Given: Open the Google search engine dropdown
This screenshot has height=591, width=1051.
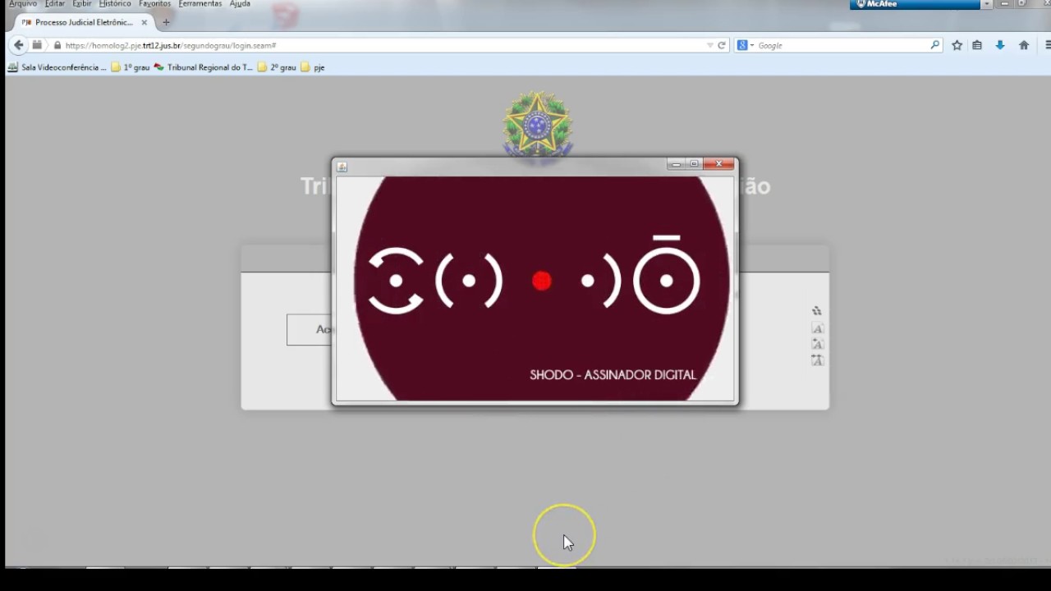Looking at the screenshot, I should [x=746, y=45].
